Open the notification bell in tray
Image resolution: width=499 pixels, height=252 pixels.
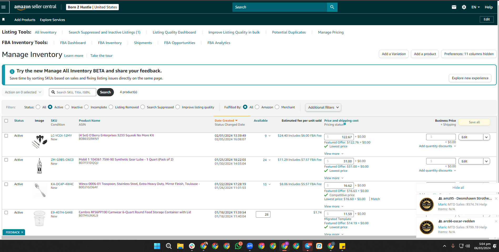click(495, 246)
